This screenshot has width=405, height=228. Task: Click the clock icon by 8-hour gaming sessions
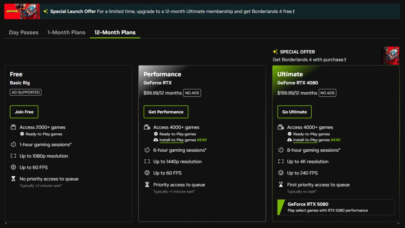tap(281, 150)
